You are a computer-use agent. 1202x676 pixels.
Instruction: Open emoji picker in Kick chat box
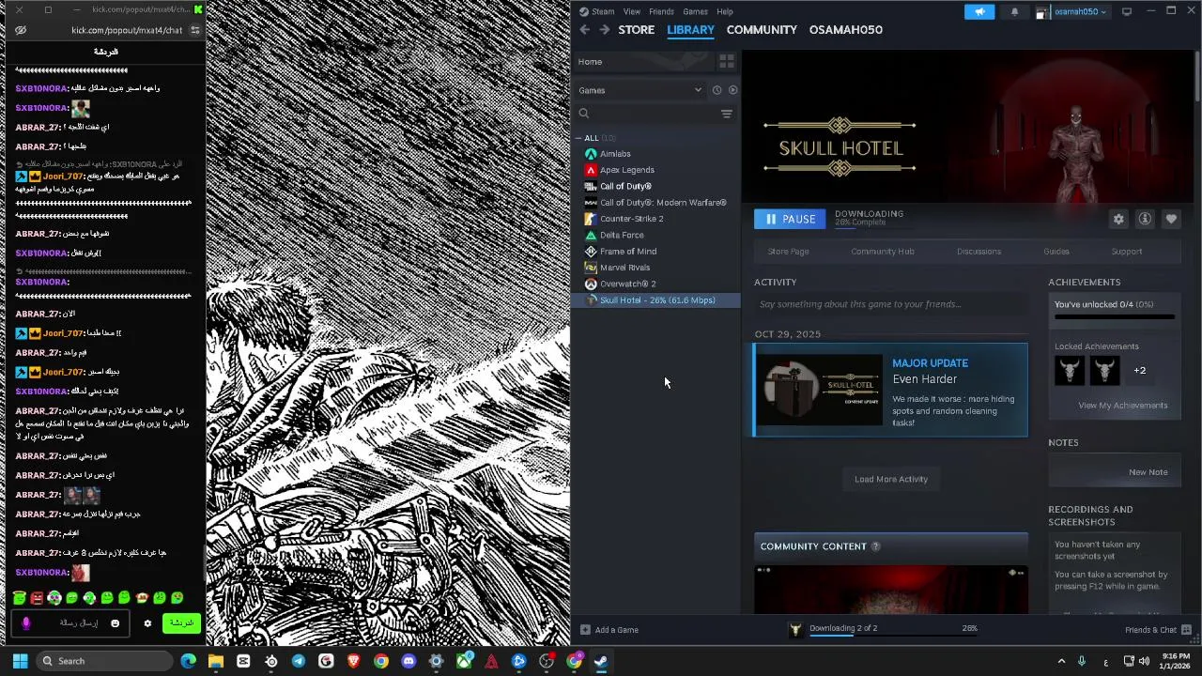[x=116, y=623]
